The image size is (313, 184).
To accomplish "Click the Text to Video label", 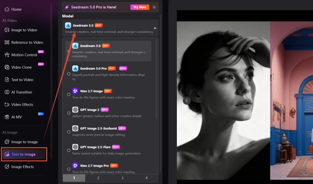I will (23, 80).
